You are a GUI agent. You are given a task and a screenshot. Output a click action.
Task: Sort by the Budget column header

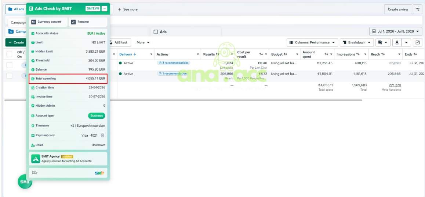click(279, 54)
